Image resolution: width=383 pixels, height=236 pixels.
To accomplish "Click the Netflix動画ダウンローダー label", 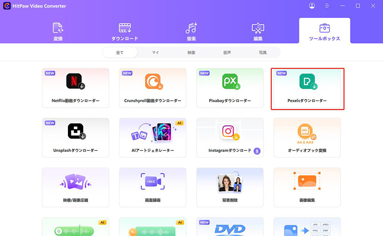I will pos(76,101).
